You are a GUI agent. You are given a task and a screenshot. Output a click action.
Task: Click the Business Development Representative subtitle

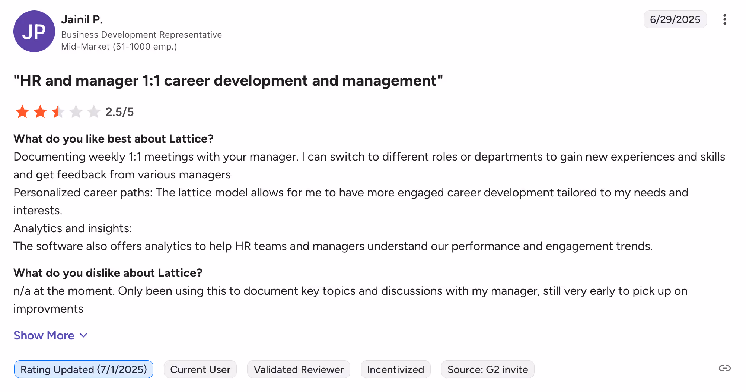(x=141, y=35)
